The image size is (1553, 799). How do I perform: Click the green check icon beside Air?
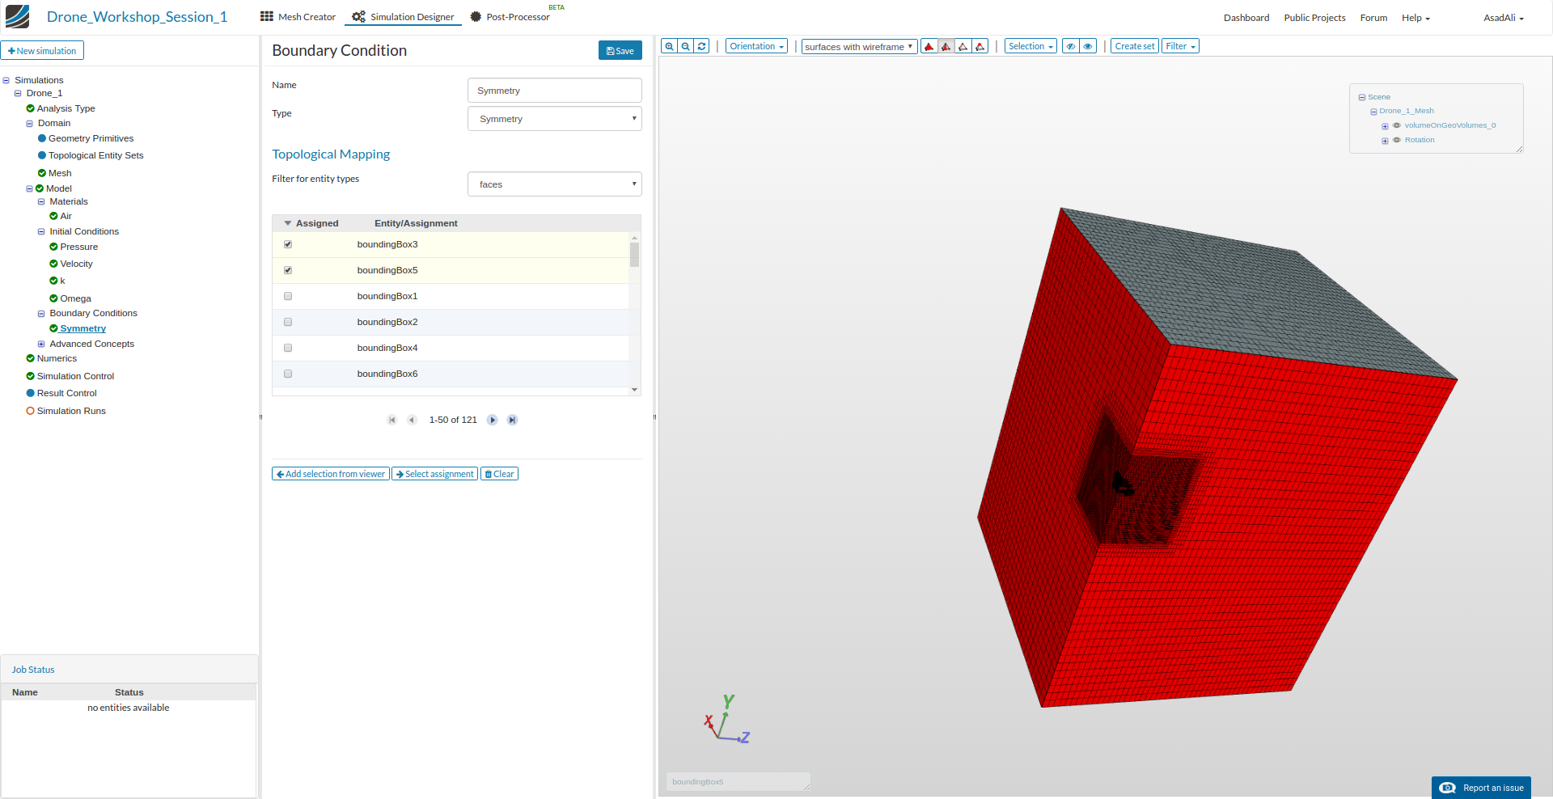pos(53,216)
